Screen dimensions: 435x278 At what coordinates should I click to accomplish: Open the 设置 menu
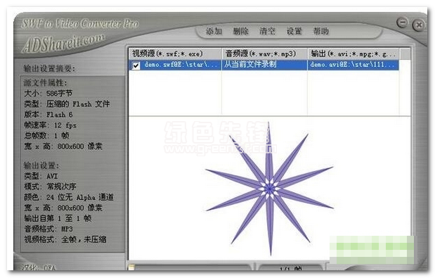294,31
